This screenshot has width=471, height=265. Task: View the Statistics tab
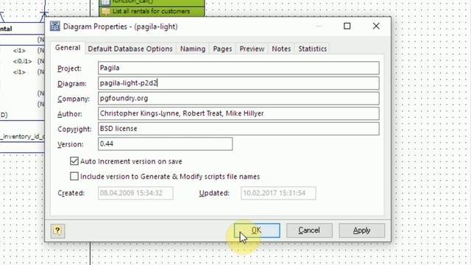point(312,49)
